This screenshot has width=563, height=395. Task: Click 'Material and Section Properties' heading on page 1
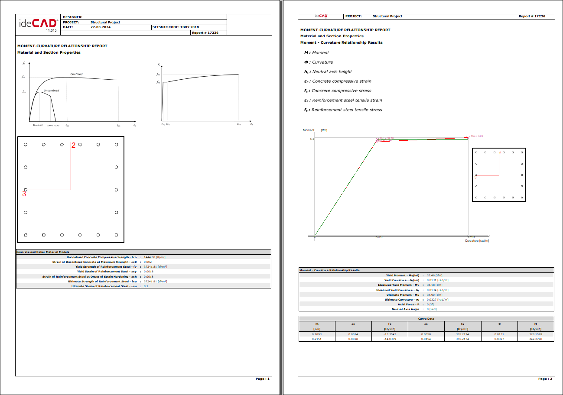[49, 52]
